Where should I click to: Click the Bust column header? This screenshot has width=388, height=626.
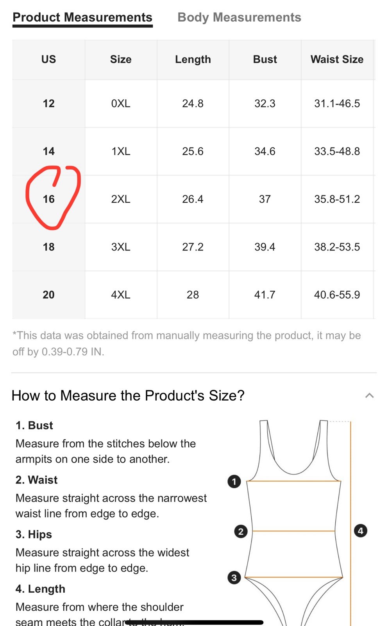tap(265, 59)
